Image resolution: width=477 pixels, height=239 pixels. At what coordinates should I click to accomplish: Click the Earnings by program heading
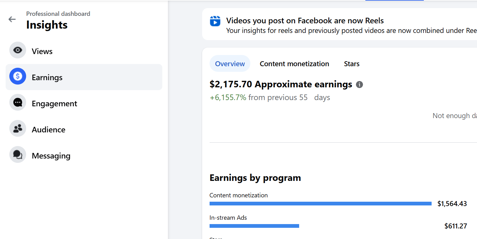(x=255, y=178)
